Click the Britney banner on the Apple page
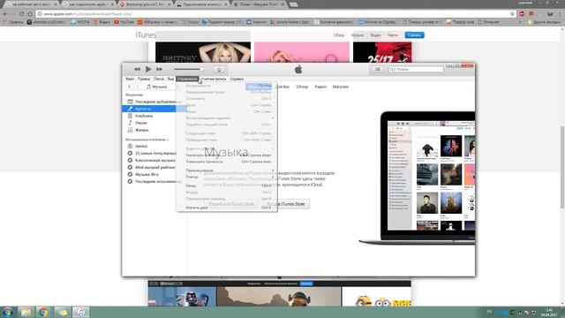The image size is (565, 318). (203, 52)
